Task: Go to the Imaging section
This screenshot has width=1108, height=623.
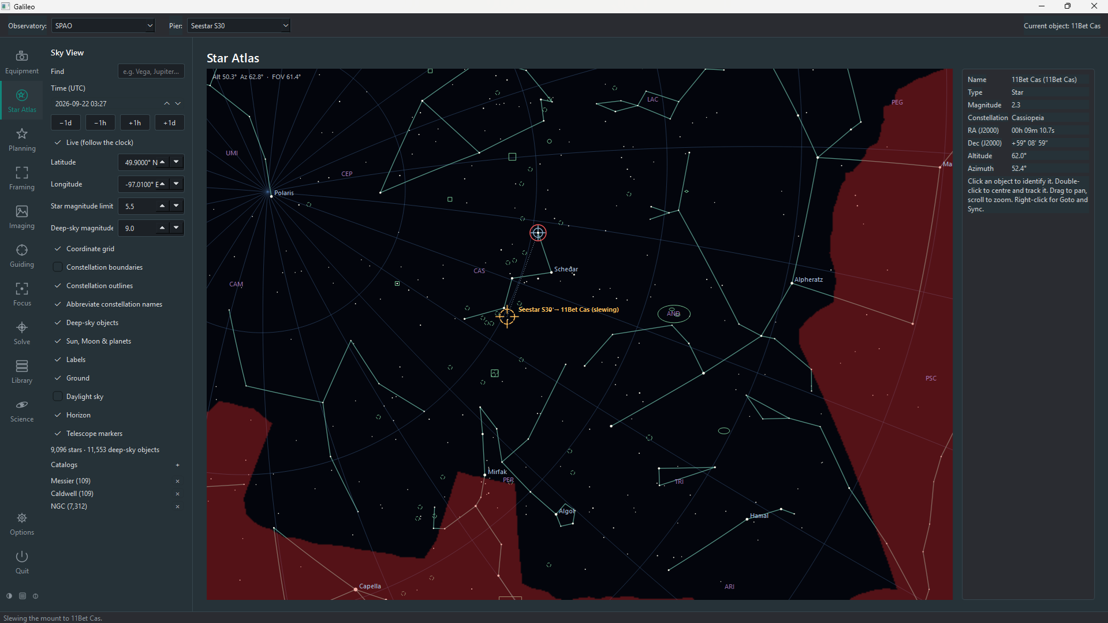Action: 22,217
